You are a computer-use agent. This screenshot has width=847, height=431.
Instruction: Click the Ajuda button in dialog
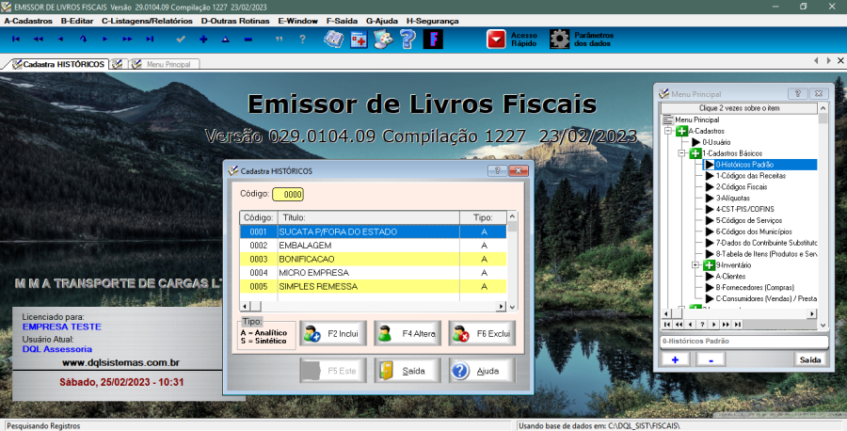click(x=481, y=371)
